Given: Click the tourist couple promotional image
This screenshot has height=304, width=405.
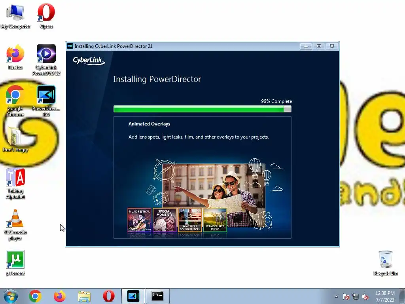Looking at the screenshot, I should point(214,195).
